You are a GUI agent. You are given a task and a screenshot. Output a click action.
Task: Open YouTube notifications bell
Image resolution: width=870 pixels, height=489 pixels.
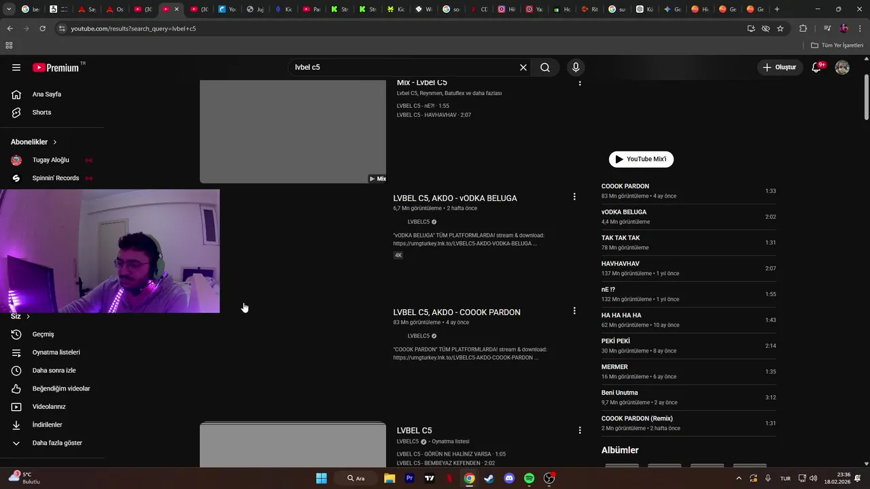(x=817, y=67)
